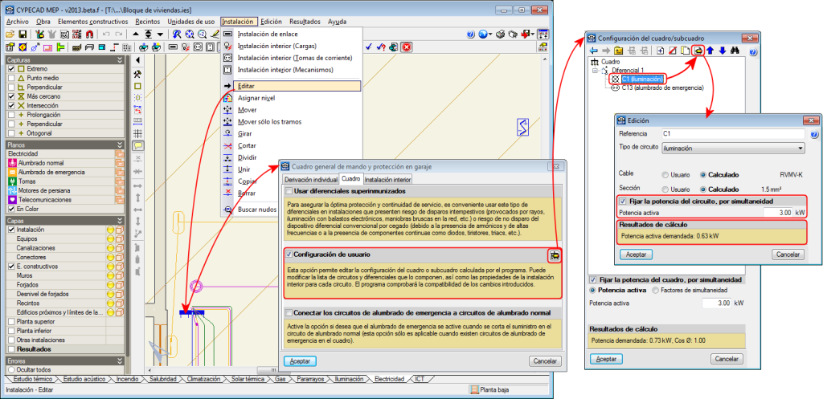Click the red X icon in second toolbar row
The height and width of the screenshot is (399, 823).
click(406, 47)
